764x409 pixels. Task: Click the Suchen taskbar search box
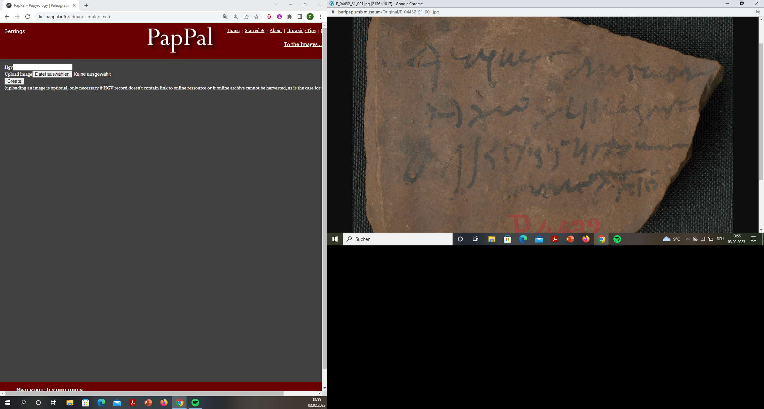[x=398, y=239]
